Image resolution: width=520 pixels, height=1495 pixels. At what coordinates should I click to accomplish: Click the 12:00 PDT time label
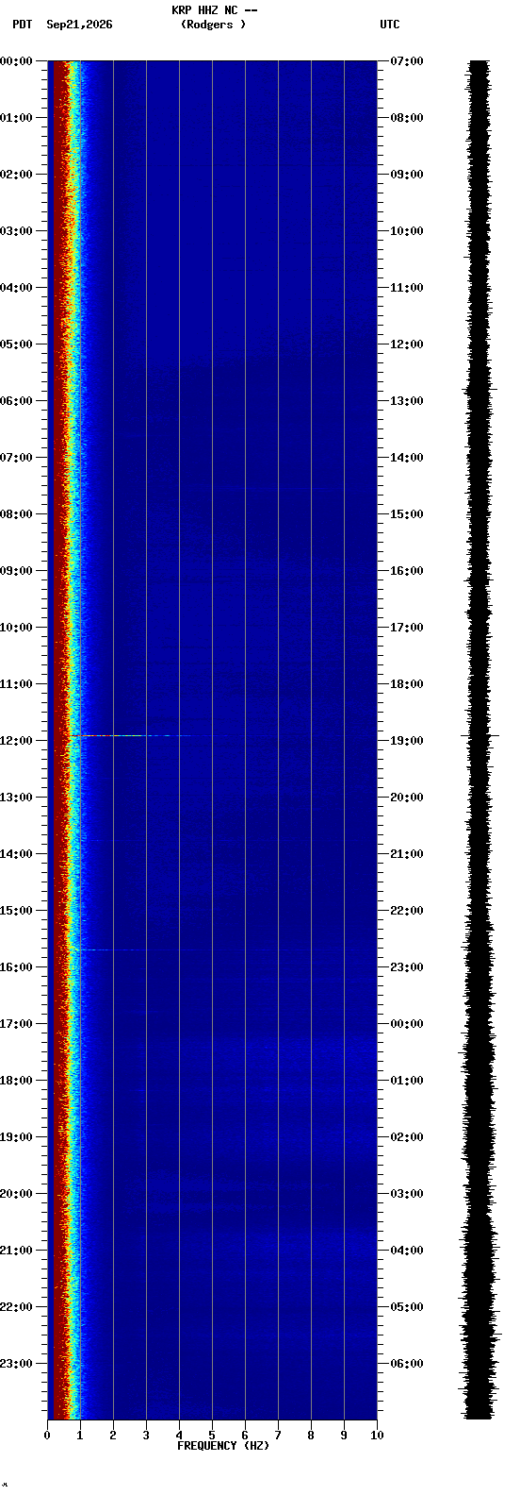pos(16,741)
